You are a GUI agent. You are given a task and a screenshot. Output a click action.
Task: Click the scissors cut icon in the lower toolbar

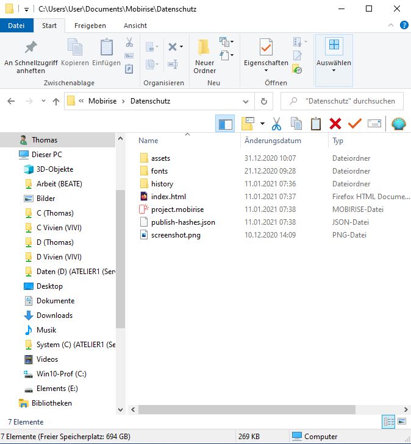[x=276, y=124]
